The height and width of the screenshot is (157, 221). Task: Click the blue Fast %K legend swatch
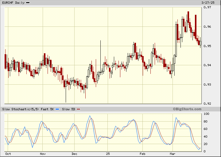(57, 109)
